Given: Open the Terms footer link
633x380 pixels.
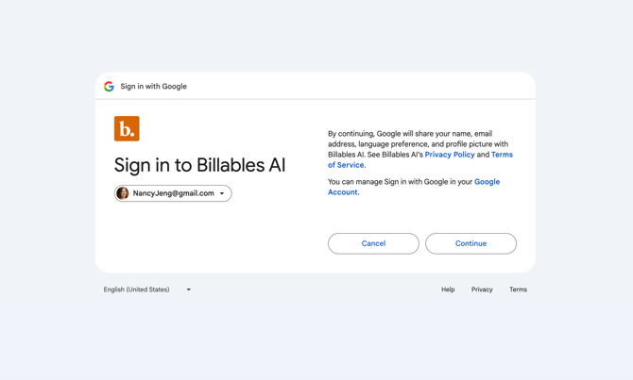Looking at the screenshot, I should (518, 289).
